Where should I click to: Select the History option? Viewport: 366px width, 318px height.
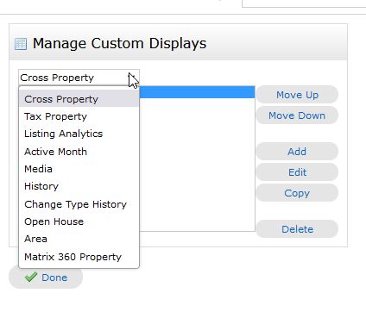[x=79, y=186]
